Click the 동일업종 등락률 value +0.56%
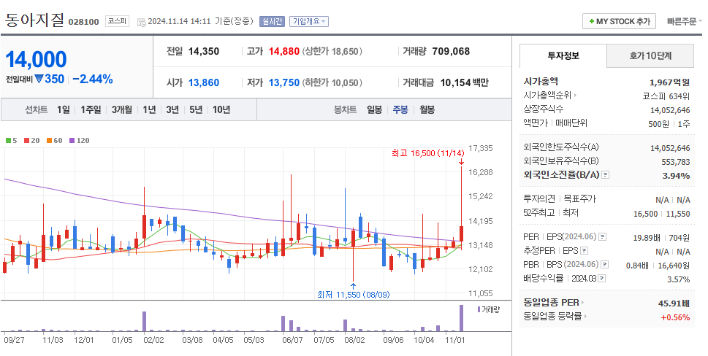 click(676, 317)
